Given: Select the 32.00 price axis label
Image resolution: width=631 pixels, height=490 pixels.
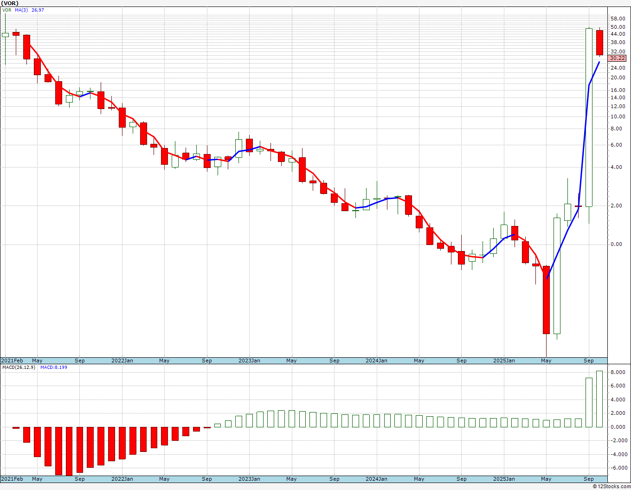Looking at the screenshot, I should [618, 52].
